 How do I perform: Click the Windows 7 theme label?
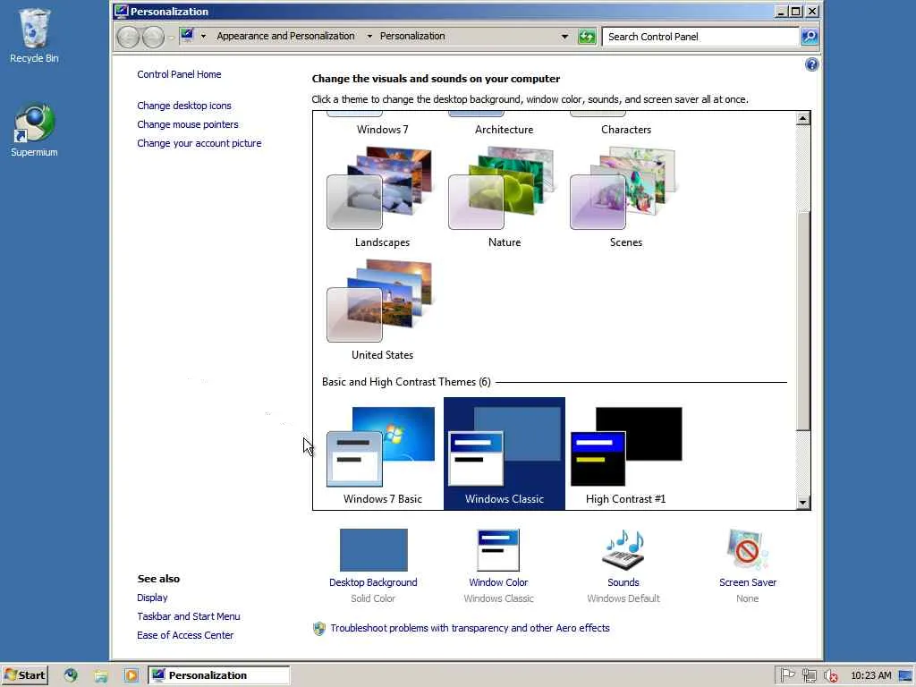(382, 130)
